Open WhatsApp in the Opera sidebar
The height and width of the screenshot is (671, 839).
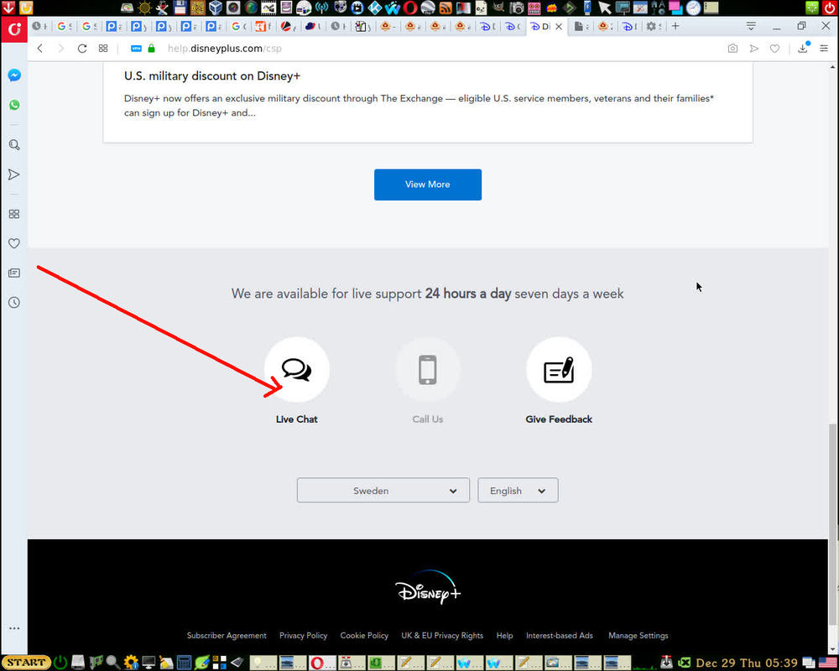(x=14, y=105)
